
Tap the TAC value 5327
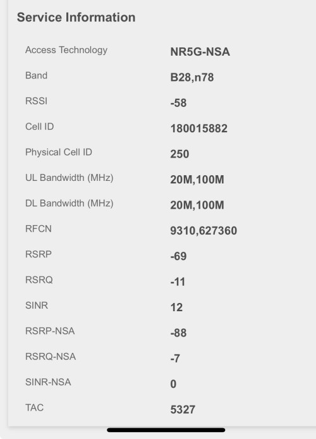[183, 410]
